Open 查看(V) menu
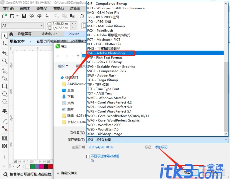This screenshot has height=179, width=230. point(42,9)
